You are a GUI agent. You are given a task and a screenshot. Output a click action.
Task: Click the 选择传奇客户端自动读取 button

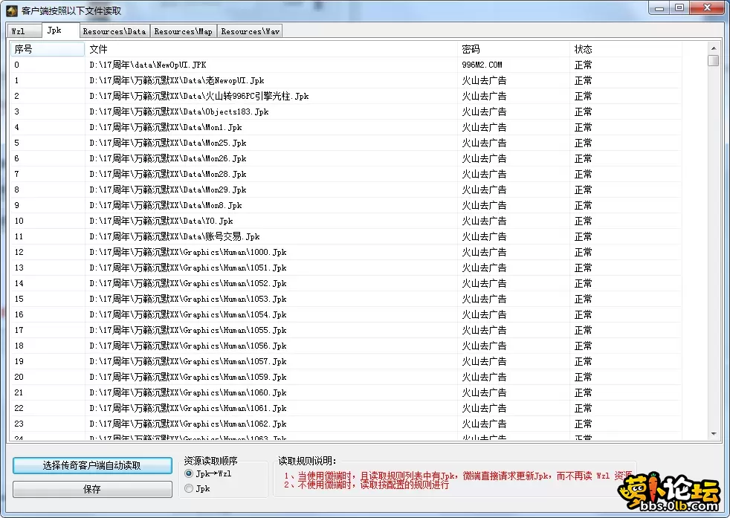pyautogui.click(x=92, y=465)
